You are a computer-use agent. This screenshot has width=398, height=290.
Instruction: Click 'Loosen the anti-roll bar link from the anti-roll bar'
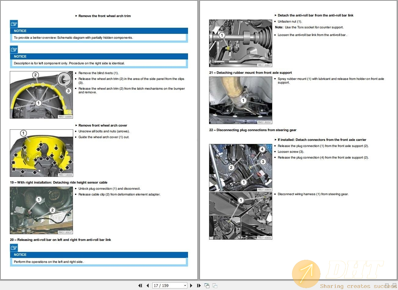pyautogui.click(x=312, y=35)
